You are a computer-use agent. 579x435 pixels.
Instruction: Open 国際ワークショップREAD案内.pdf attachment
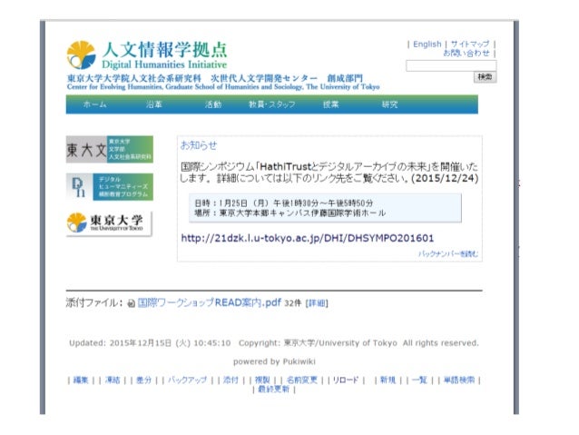tap(210, 302)
